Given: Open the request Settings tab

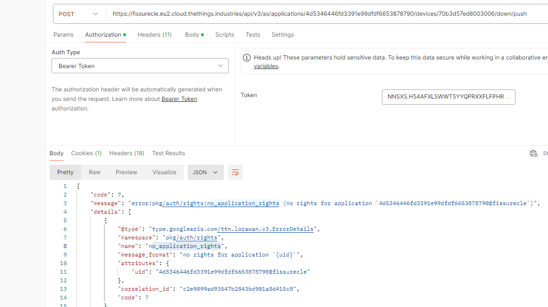Looking at the screenshot, I should click(283, 35).
